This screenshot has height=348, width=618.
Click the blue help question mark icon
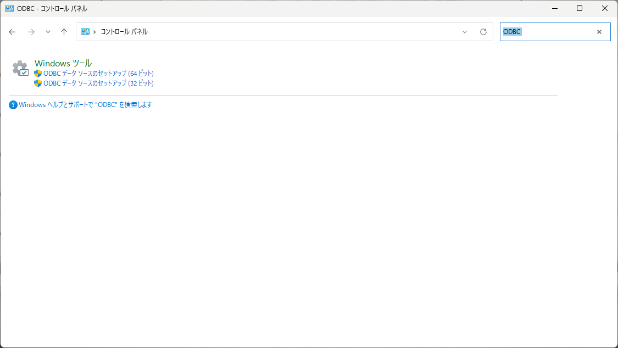coord(13,105)
